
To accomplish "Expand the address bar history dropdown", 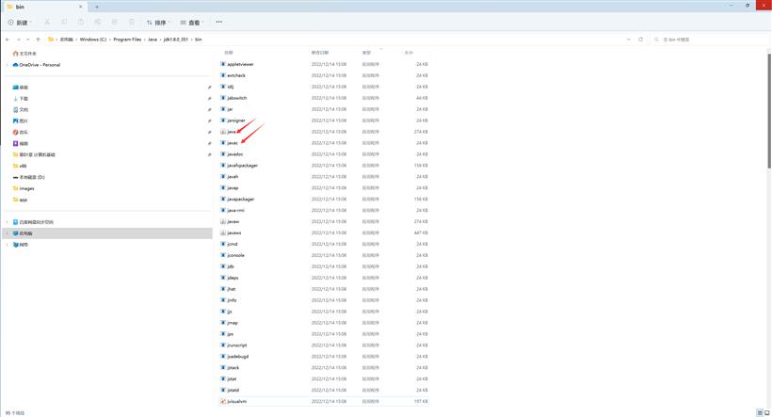I will 629,40.
